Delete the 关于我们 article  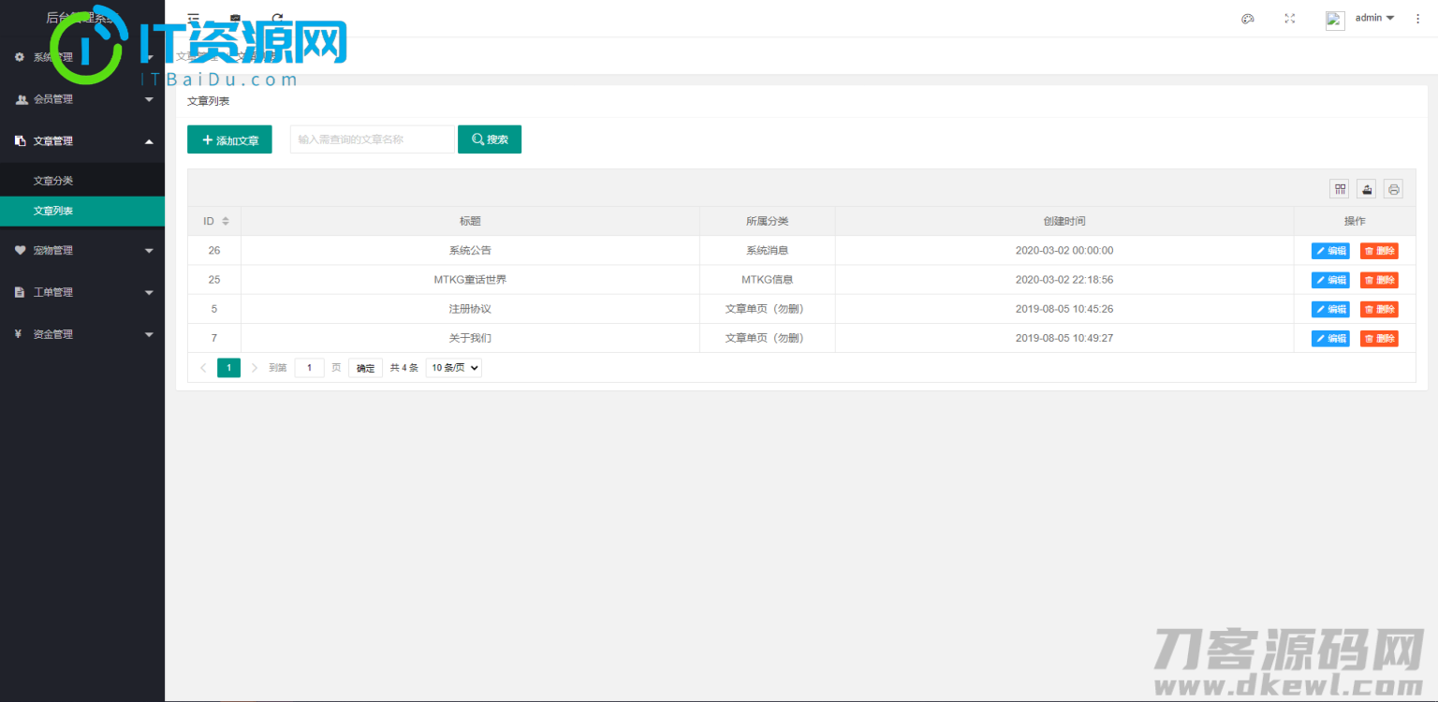pyautogui.click(x=1379, y=338)
